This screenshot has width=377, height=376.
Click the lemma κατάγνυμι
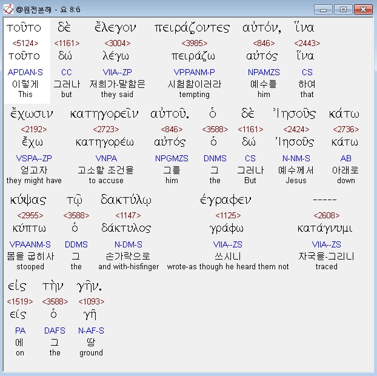[x=325, y=229]
